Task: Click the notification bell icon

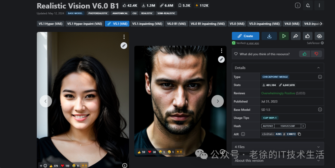Action: (308, 5)
